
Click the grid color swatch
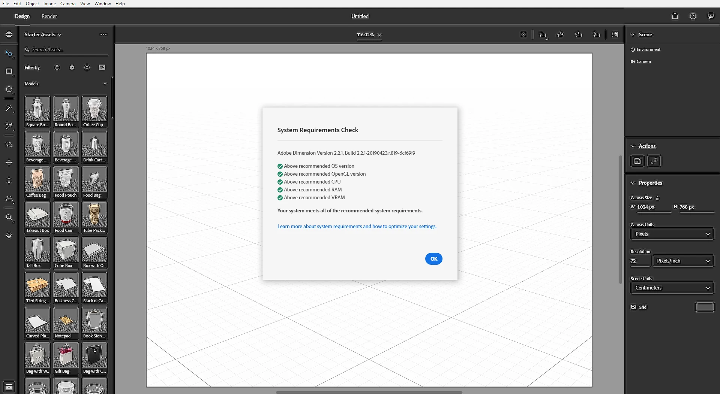[705, 307]
